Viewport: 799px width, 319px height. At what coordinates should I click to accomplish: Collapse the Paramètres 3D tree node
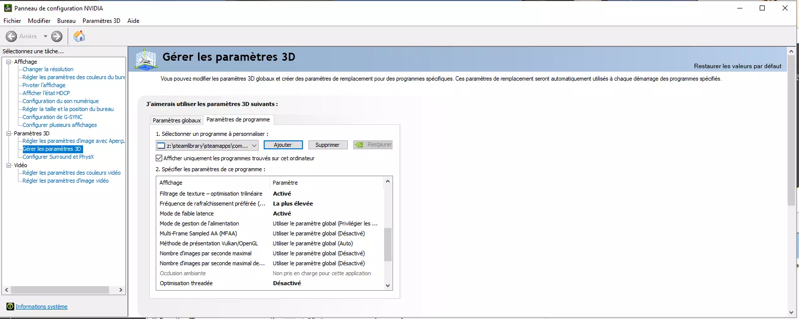8,133
